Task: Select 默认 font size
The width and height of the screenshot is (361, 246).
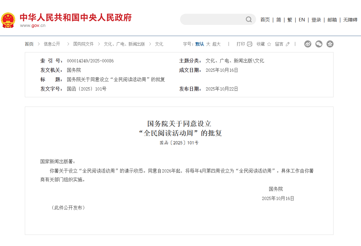Action: coord(200,44)
